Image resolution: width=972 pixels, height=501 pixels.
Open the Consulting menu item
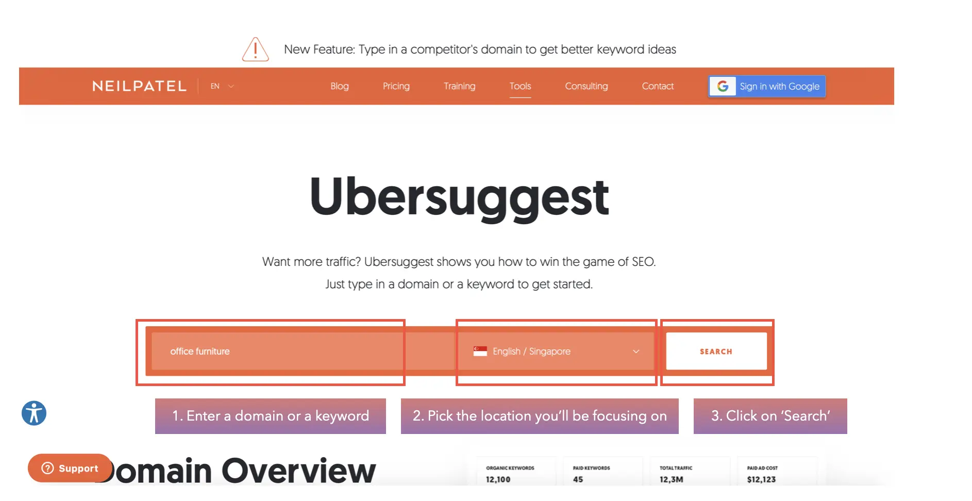[x=586, y=86]
